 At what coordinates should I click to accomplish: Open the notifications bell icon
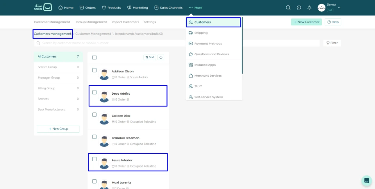309,7
